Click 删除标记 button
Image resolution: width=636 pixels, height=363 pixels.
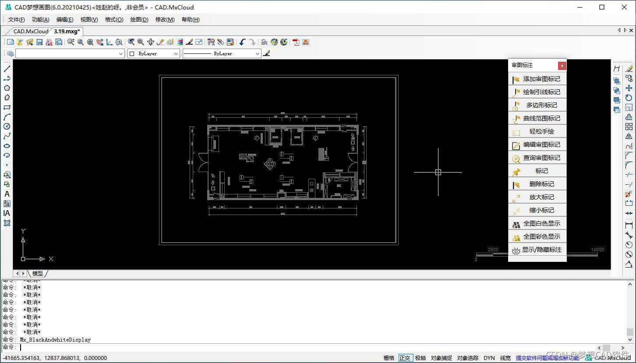[x=537, y=184]
